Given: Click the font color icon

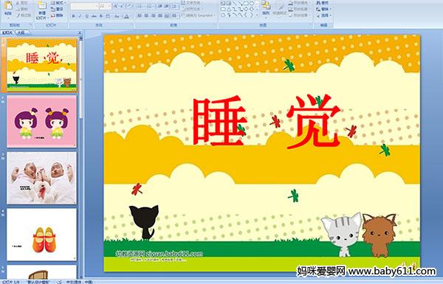Looking at the screenshot, I should tap(126, 16).
